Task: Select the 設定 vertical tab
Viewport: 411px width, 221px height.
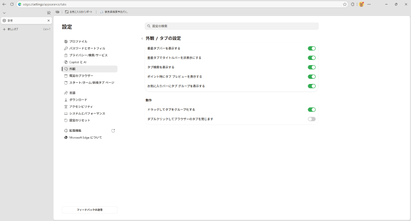Action: point(26,21)
